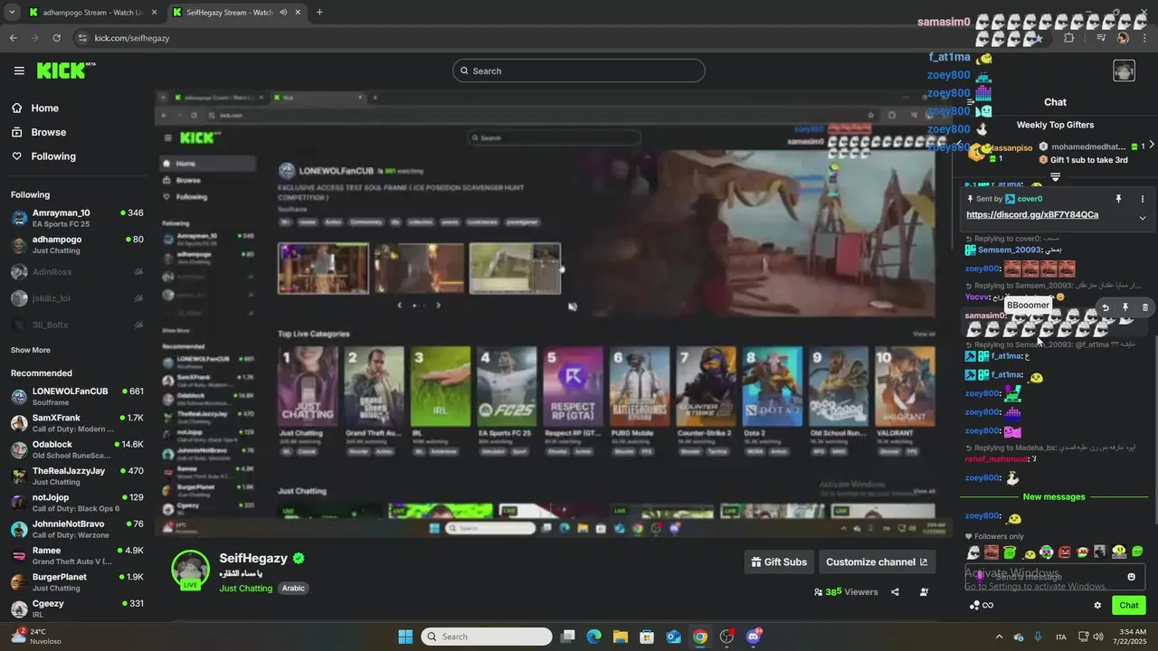Open BurgerPlanet recommended channel

tap(77, 581)
